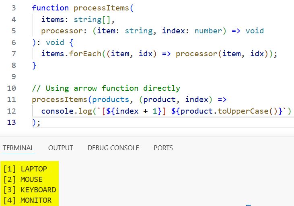Click 'log' method on line 12
Image resolution: width=294 pixels, height=206 pixels.
[85, 111]
